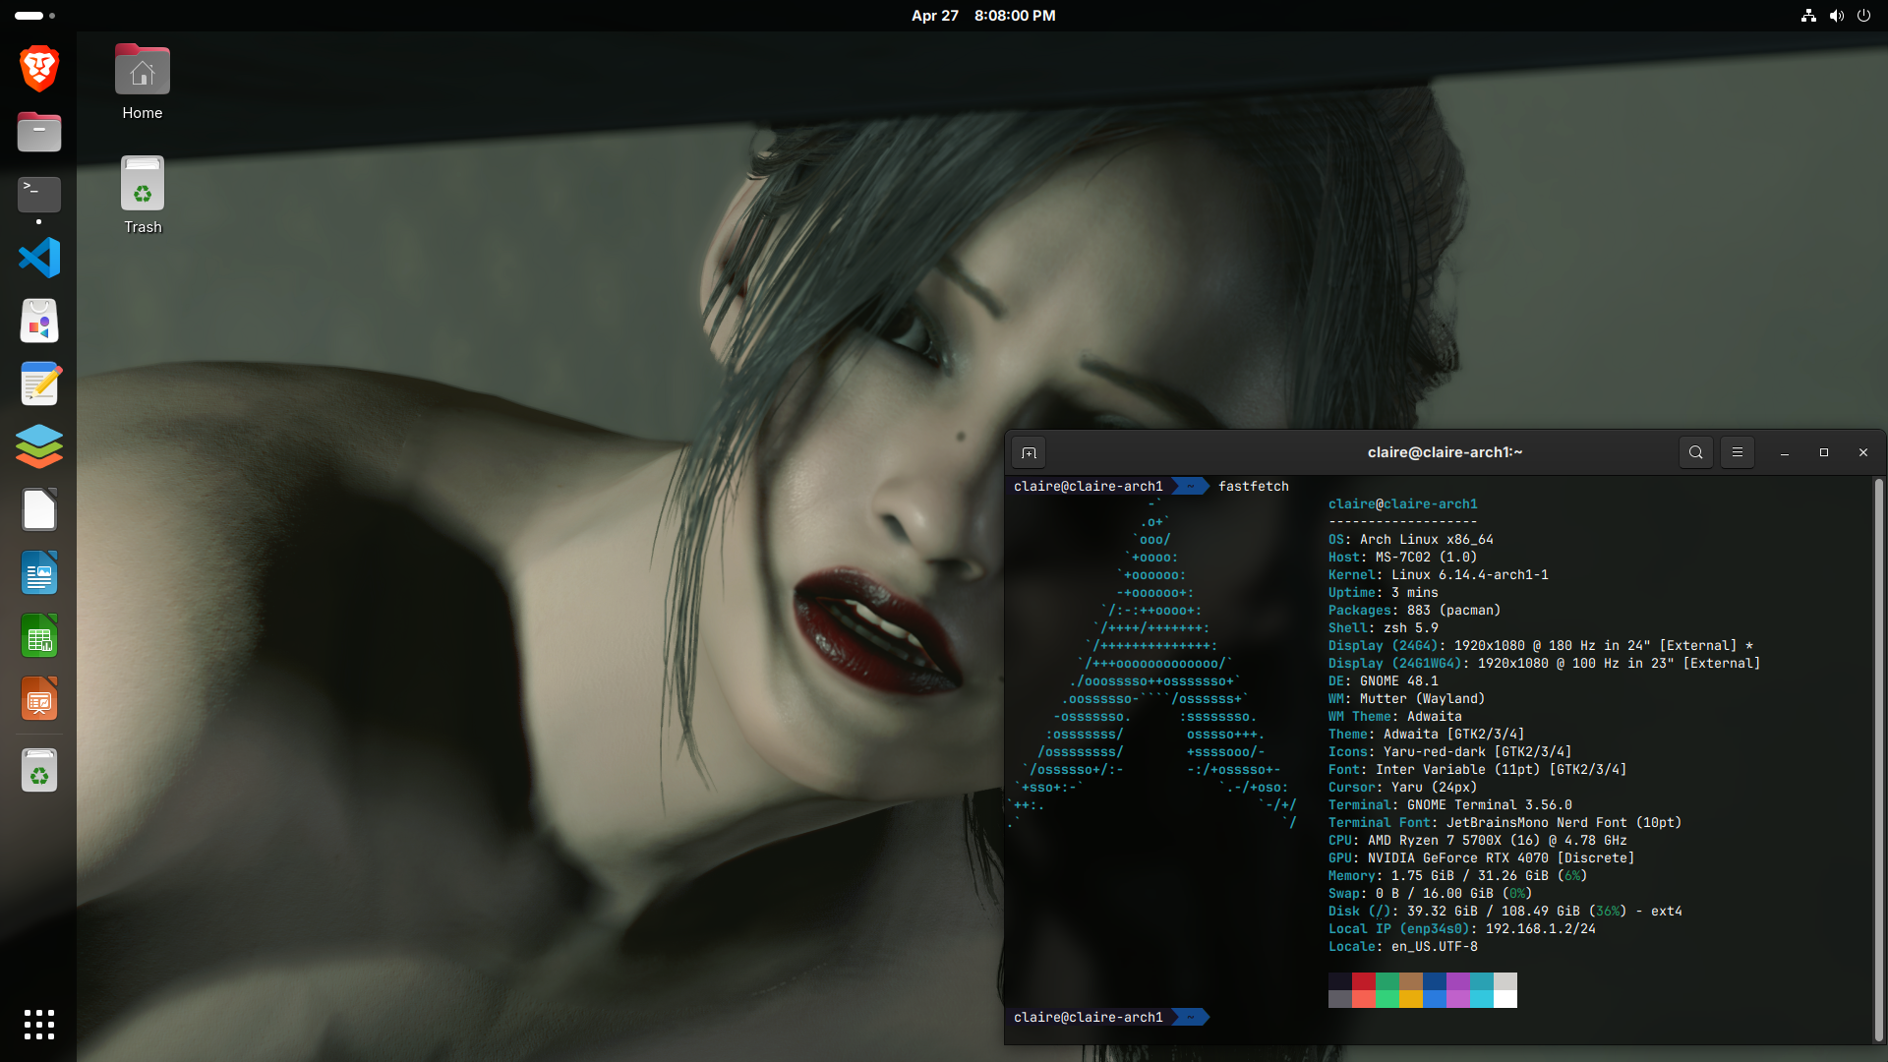The image size is (1888, 1062).
Task: Click the terminal search button
Action: click(1696, 452)
